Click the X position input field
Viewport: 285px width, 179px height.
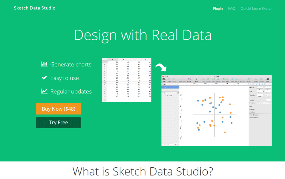(259, 88)
